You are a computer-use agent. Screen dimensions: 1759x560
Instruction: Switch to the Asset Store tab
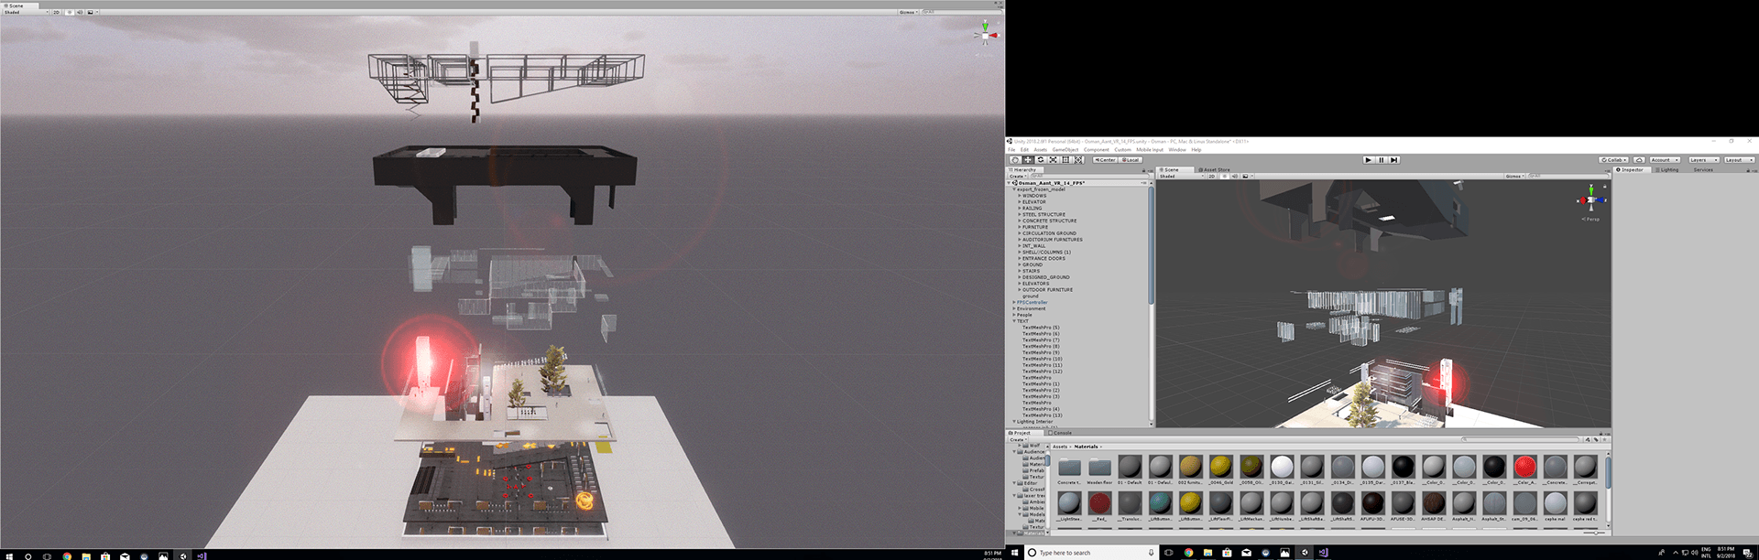(x=1216, y=170)
